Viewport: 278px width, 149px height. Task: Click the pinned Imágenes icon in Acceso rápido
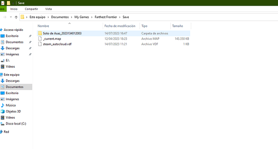pyautogui.click(x=2, y=54)
